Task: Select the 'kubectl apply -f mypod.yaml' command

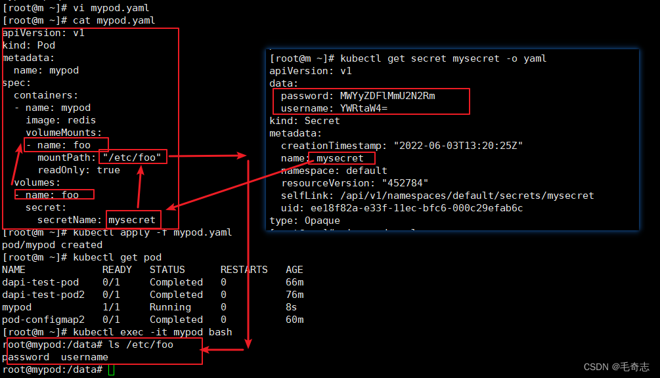Action: point(152,232)
